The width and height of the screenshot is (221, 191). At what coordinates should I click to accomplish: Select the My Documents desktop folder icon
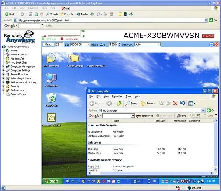(50, 59)
